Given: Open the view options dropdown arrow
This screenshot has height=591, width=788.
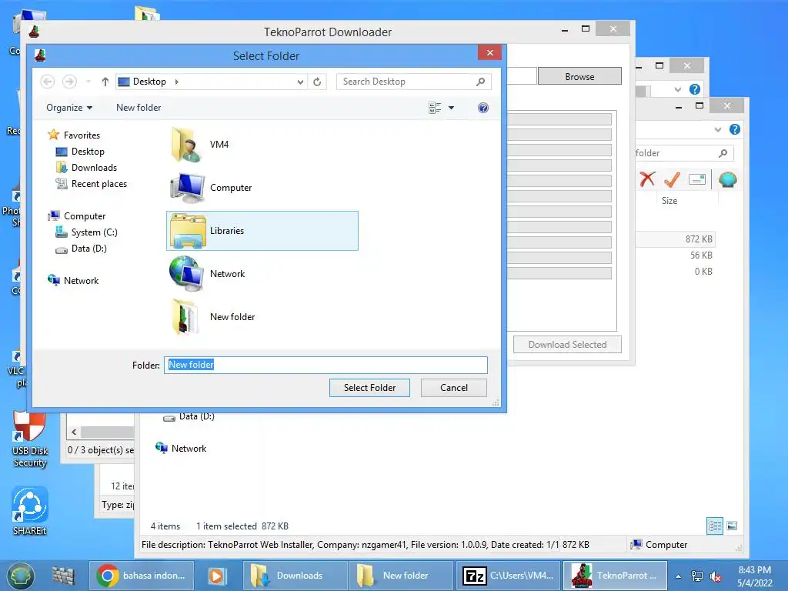Looking at the screenshot, I should (x=451, y=108).
